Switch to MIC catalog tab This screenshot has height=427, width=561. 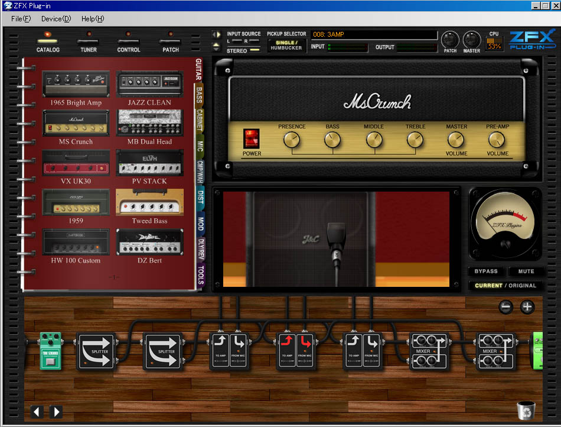[x=200, y=146]
